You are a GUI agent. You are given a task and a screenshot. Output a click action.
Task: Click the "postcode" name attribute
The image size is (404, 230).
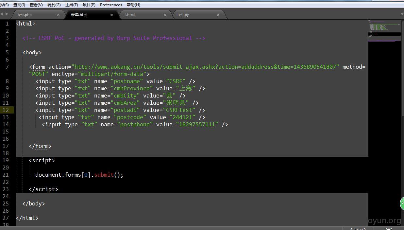tap(130, 117)
